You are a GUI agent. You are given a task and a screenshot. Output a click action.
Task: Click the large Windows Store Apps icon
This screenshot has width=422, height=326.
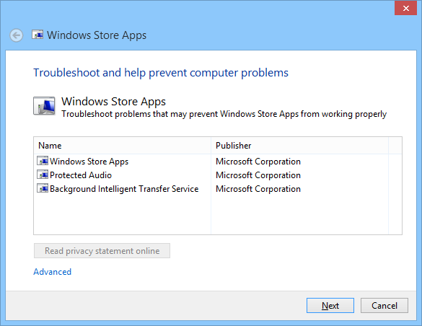pos(44,106)
